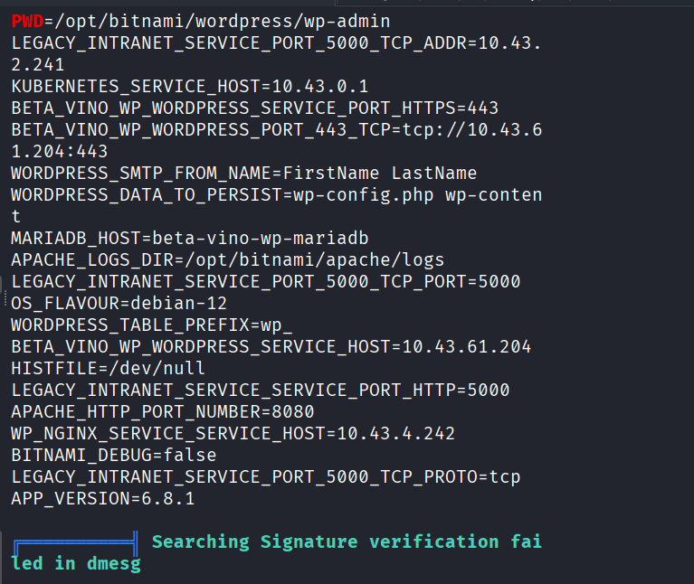The image size is (694, 584).
Task: Click the APACHE_HTTP_PORT_NUMBER=8080 line
Action: click(x=163, y=412)
